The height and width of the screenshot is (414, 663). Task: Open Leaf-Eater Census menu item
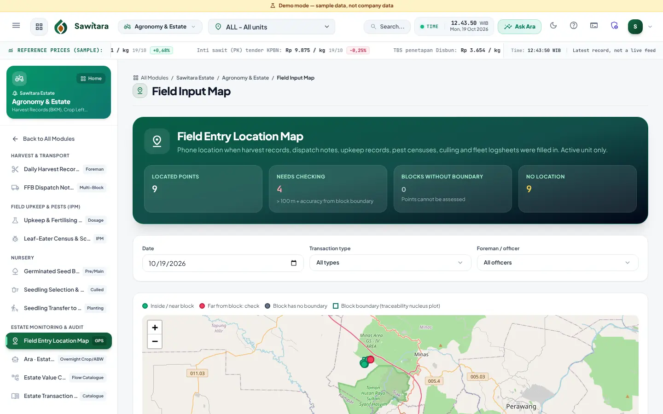[59, 239]
